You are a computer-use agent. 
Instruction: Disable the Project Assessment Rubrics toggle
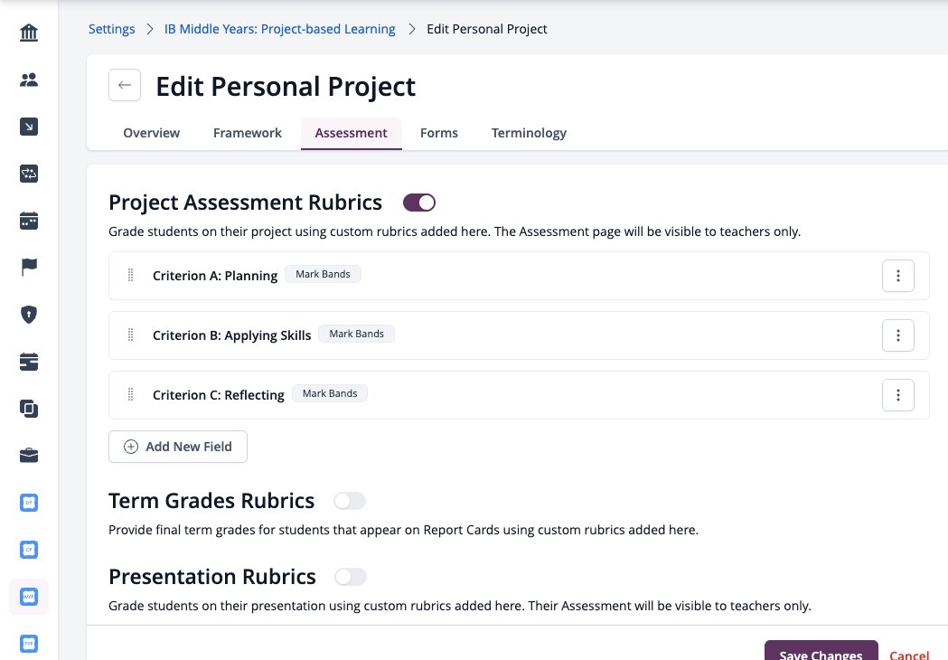click(x=419, y=203)
